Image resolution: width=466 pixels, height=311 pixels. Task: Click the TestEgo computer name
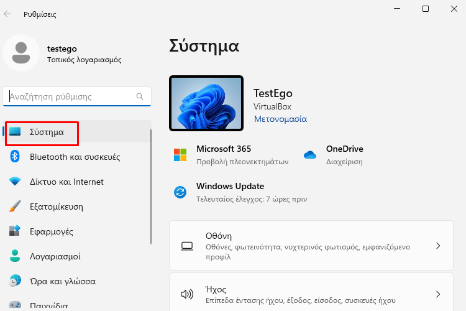[x=273, y=93]
